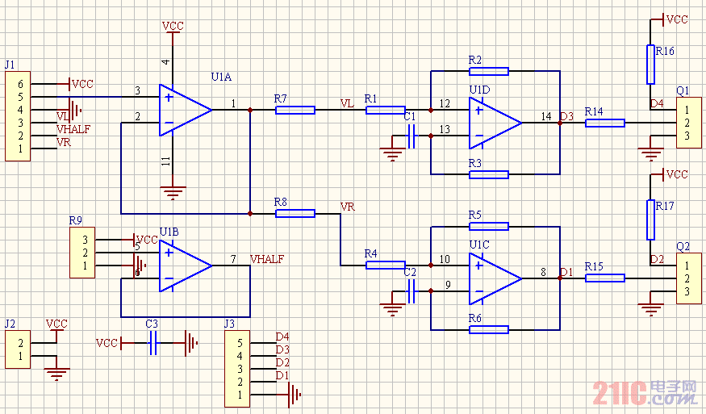Screen dimensions: 706x414
Task: Click feedback resistor R2
Action: tap(488, 71)
